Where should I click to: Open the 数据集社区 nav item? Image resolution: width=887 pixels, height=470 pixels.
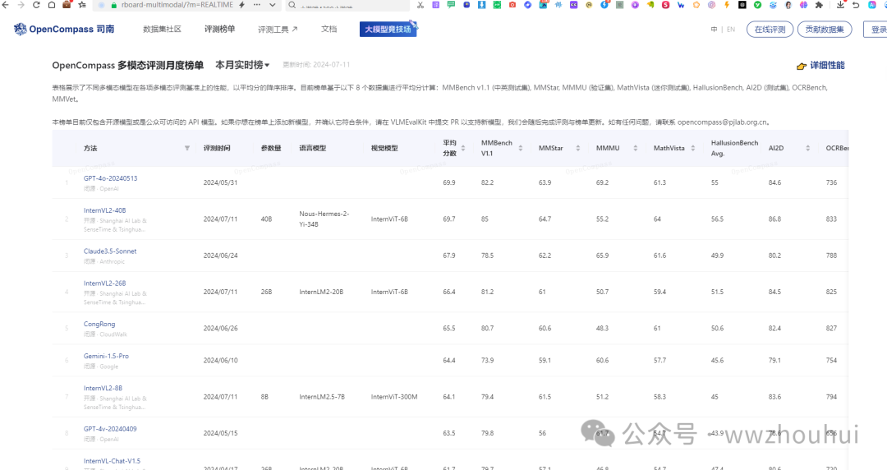pos(163,29)
